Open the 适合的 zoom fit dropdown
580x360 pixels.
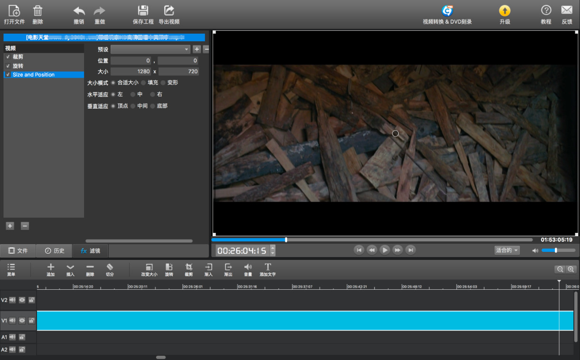click(507, 250)
